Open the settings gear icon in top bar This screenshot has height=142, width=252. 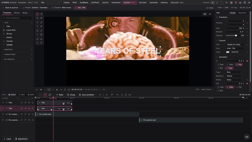pos(245,3)
